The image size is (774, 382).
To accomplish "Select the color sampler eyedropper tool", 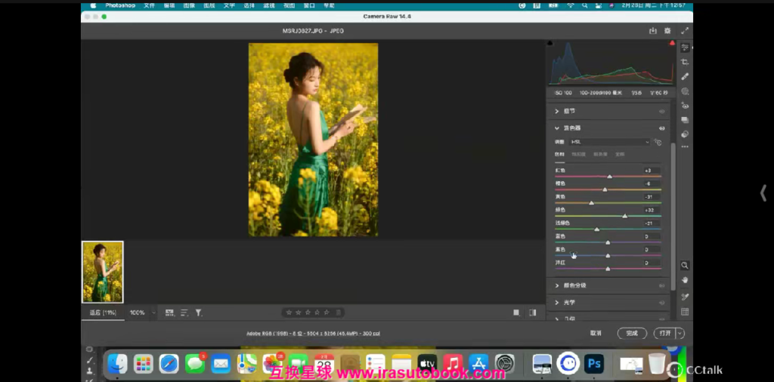I will [x=685, y=297].
